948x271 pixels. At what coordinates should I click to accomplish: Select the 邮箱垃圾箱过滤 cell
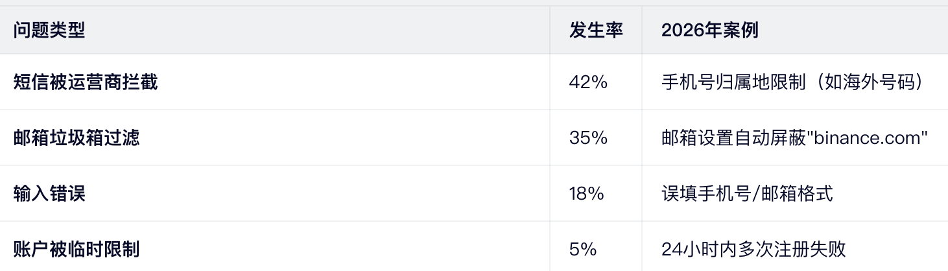(77, 137)
